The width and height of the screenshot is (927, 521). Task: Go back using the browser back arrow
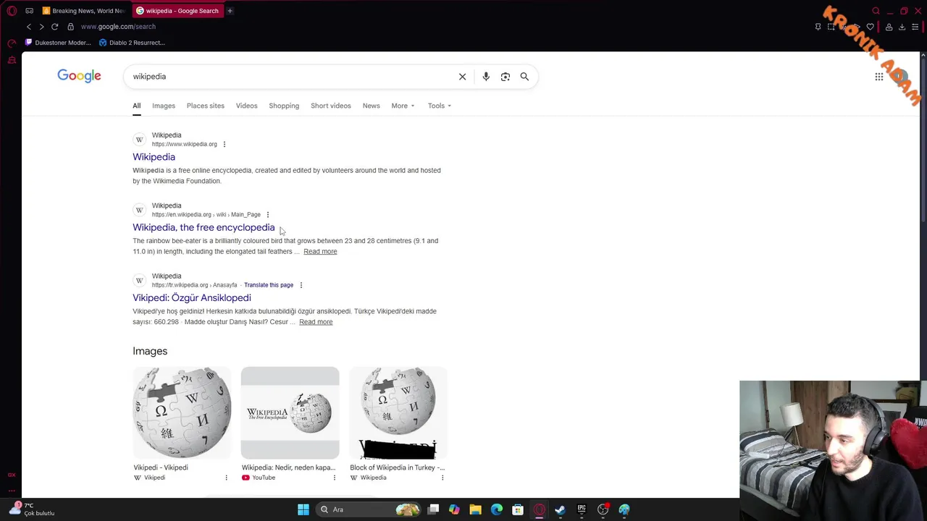tap(29, 27)
